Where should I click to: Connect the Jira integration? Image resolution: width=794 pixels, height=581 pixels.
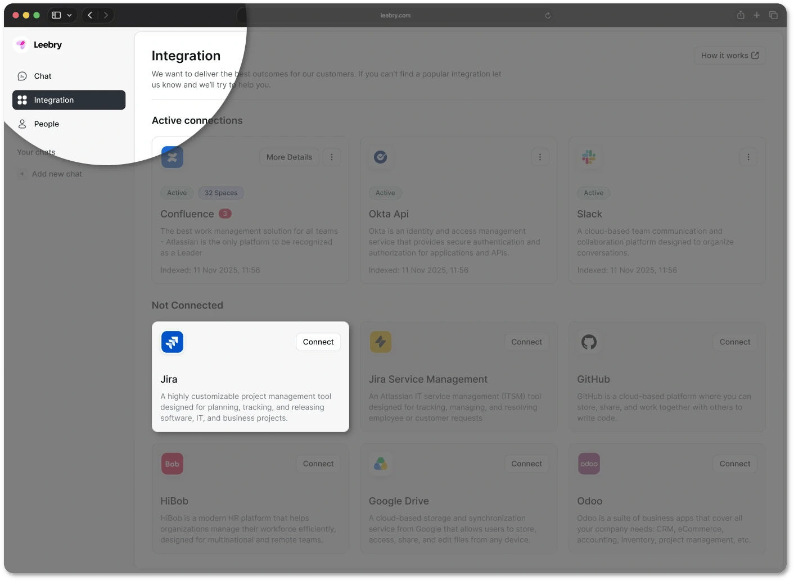coord(318,342)
